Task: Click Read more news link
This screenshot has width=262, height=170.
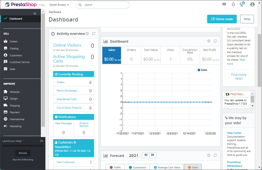Action: click(236, 62)
